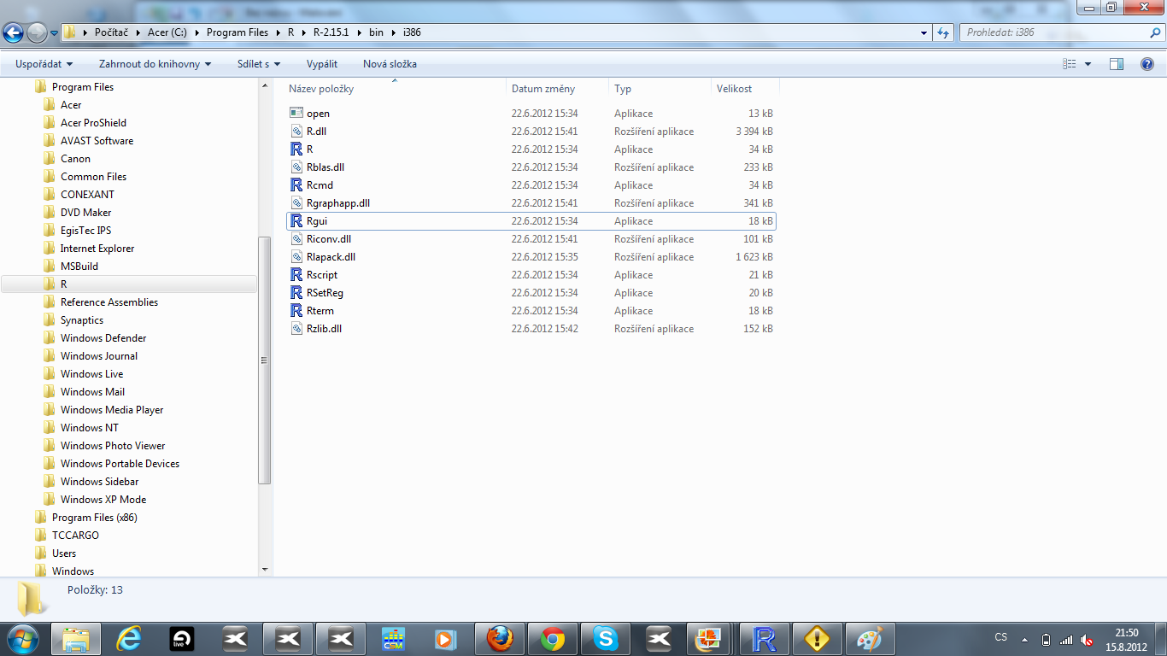Image resolution: width=1167 pixels, height=656 pixels.
Task: Open Google Chrome from the taskbar
Action: tap(553, 638)
